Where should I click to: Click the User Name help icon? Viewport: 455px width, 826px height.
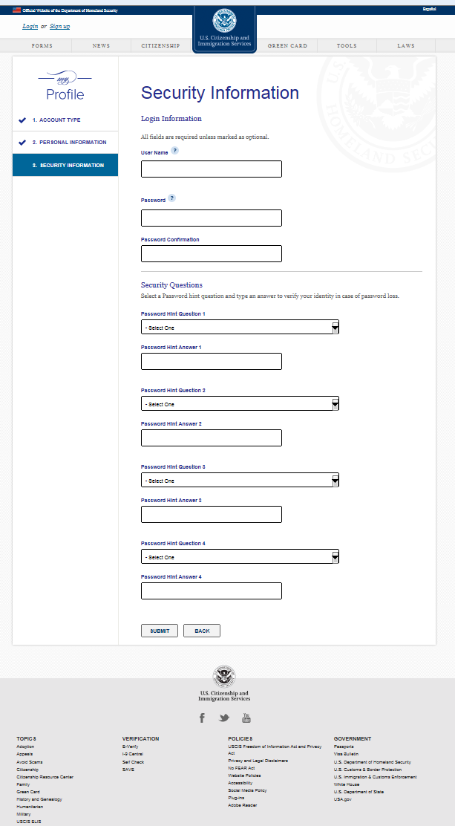pyautogui.click(x=175, y=151)
